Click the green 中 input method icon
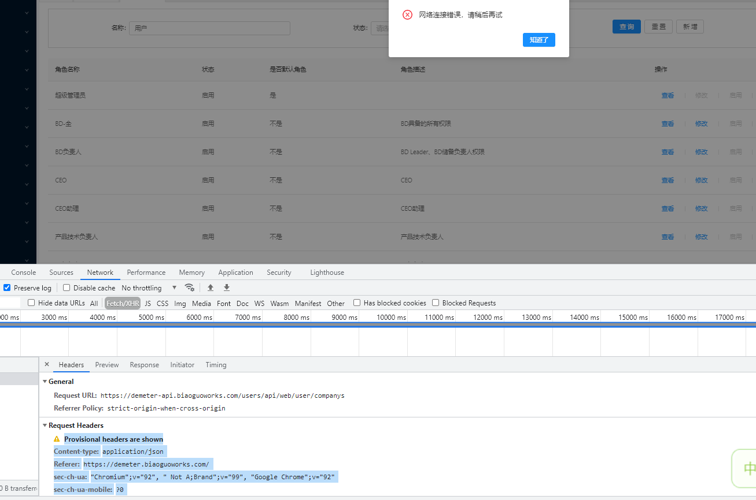Viewport: 756px width, 500px height. (748, 468)
